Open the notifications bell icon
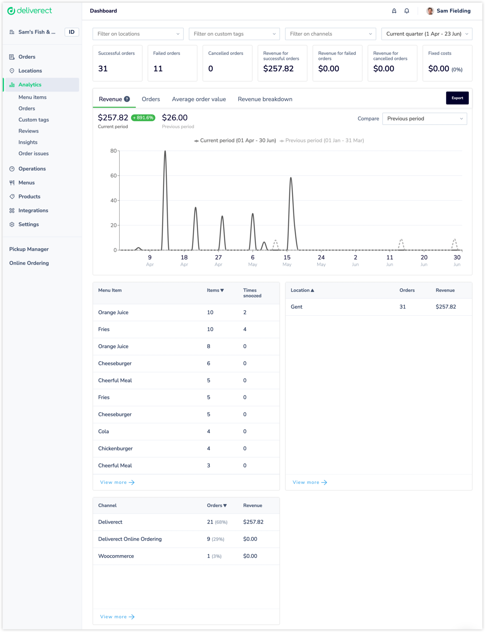The height and width of the screenshot is (632, 485). pyautogui.click(x=407, y=11)
